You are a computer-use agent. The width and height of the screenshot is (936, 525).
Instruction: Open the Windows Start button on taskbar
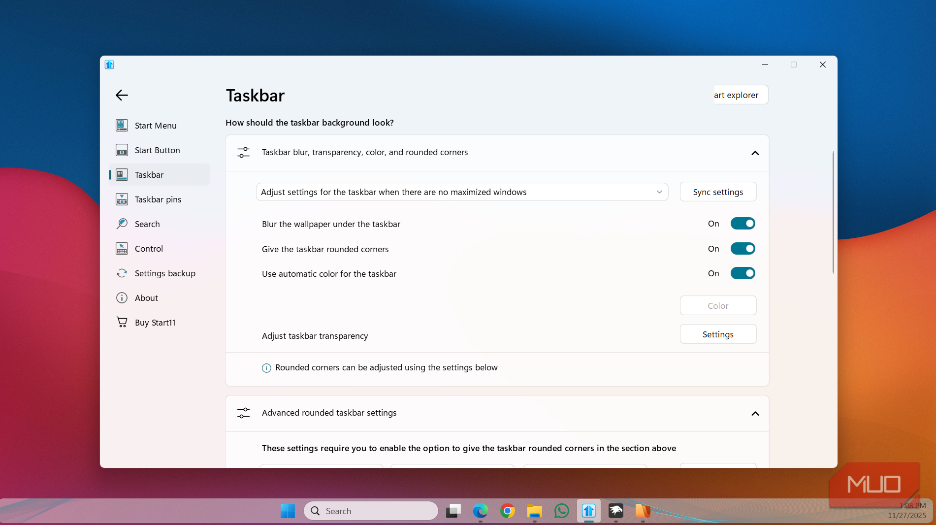point(288,511)
